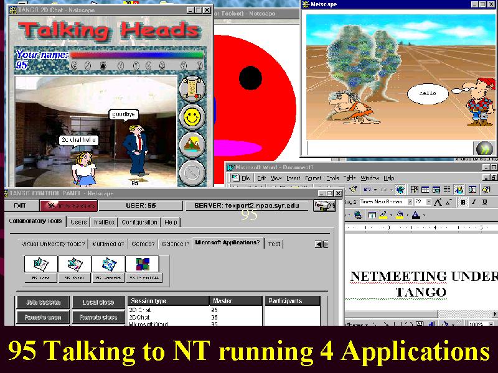498x373 pixels.
Task: Open the Times New Roman font dropdown
Action: (x=410, y=202)
